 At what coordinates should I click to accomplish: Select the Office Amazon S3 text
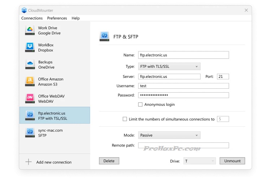coord(51,81)
